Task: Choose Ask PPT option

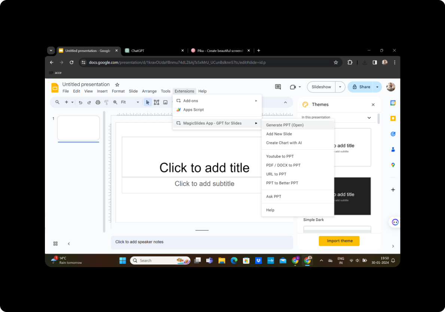Action: point(298,196)
